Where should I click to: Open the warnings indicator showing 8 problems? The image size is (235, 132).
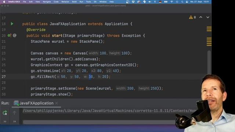[x=192, y=17]
